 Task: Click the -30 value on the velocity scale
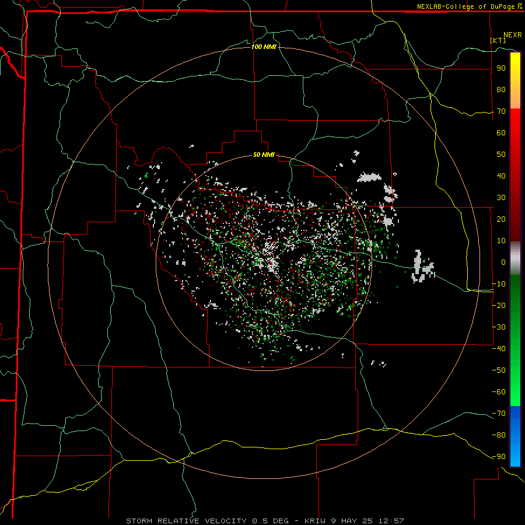click(499, 327)
